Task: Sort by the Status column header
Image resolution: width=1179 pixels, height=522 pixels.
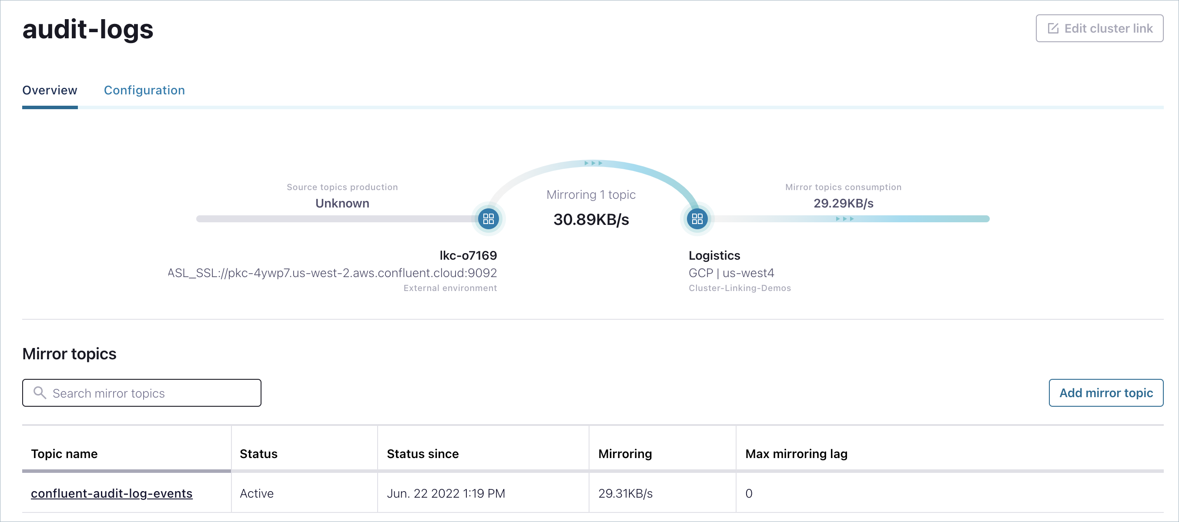Action: (258, 454)
